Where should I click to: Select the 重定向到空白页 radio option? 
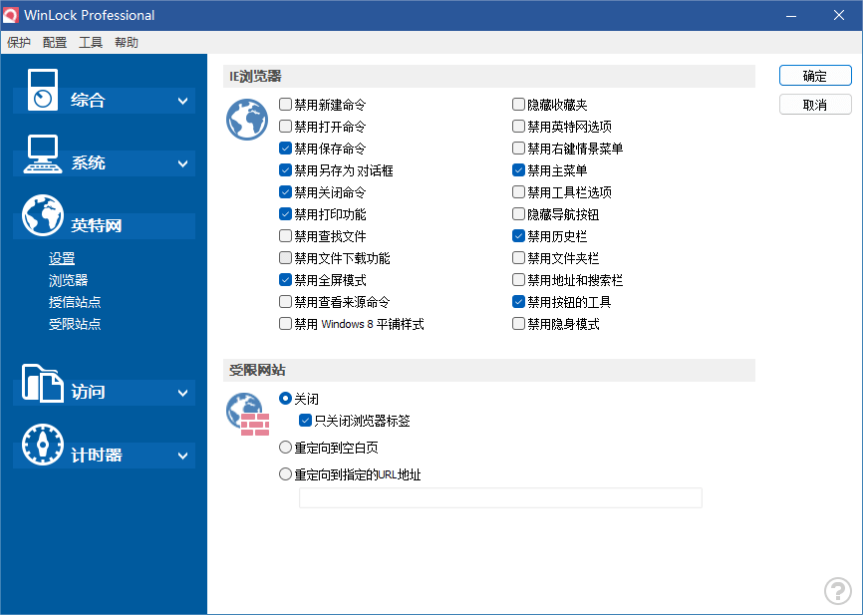286,448
